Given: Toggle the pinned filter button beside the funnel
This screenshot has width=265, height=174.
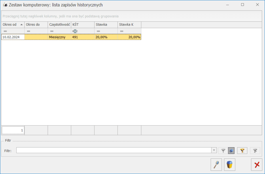Looking at the screenshot, I should tap(231, 150).
